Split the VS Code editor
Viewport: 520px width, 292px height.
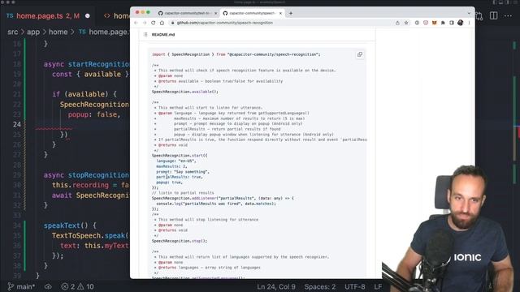(x=493, y=15)
